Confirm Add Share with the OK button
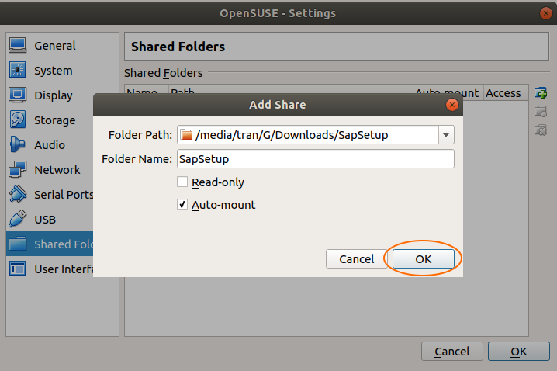This screenshot has height=371, width=557. (423, 259)
